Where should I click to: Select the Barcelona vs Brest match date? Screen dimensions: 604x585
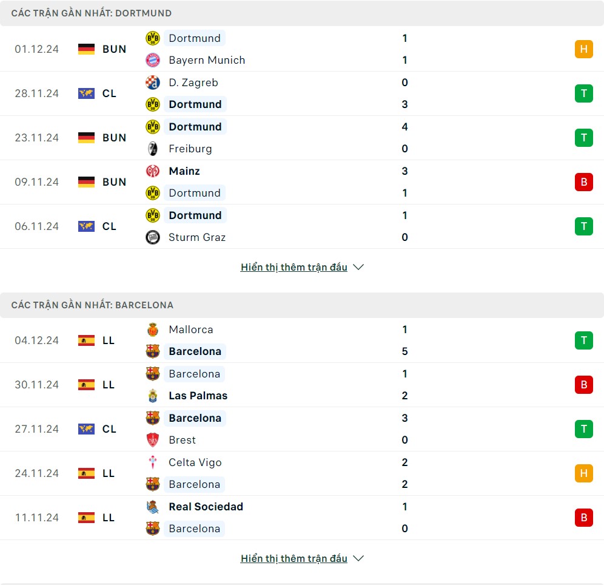point(37,429)
